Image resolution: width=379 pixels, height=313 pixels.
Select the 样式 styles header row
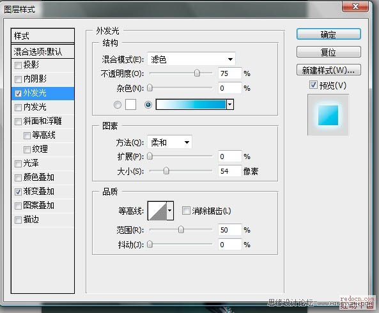(x=43, y=36)
